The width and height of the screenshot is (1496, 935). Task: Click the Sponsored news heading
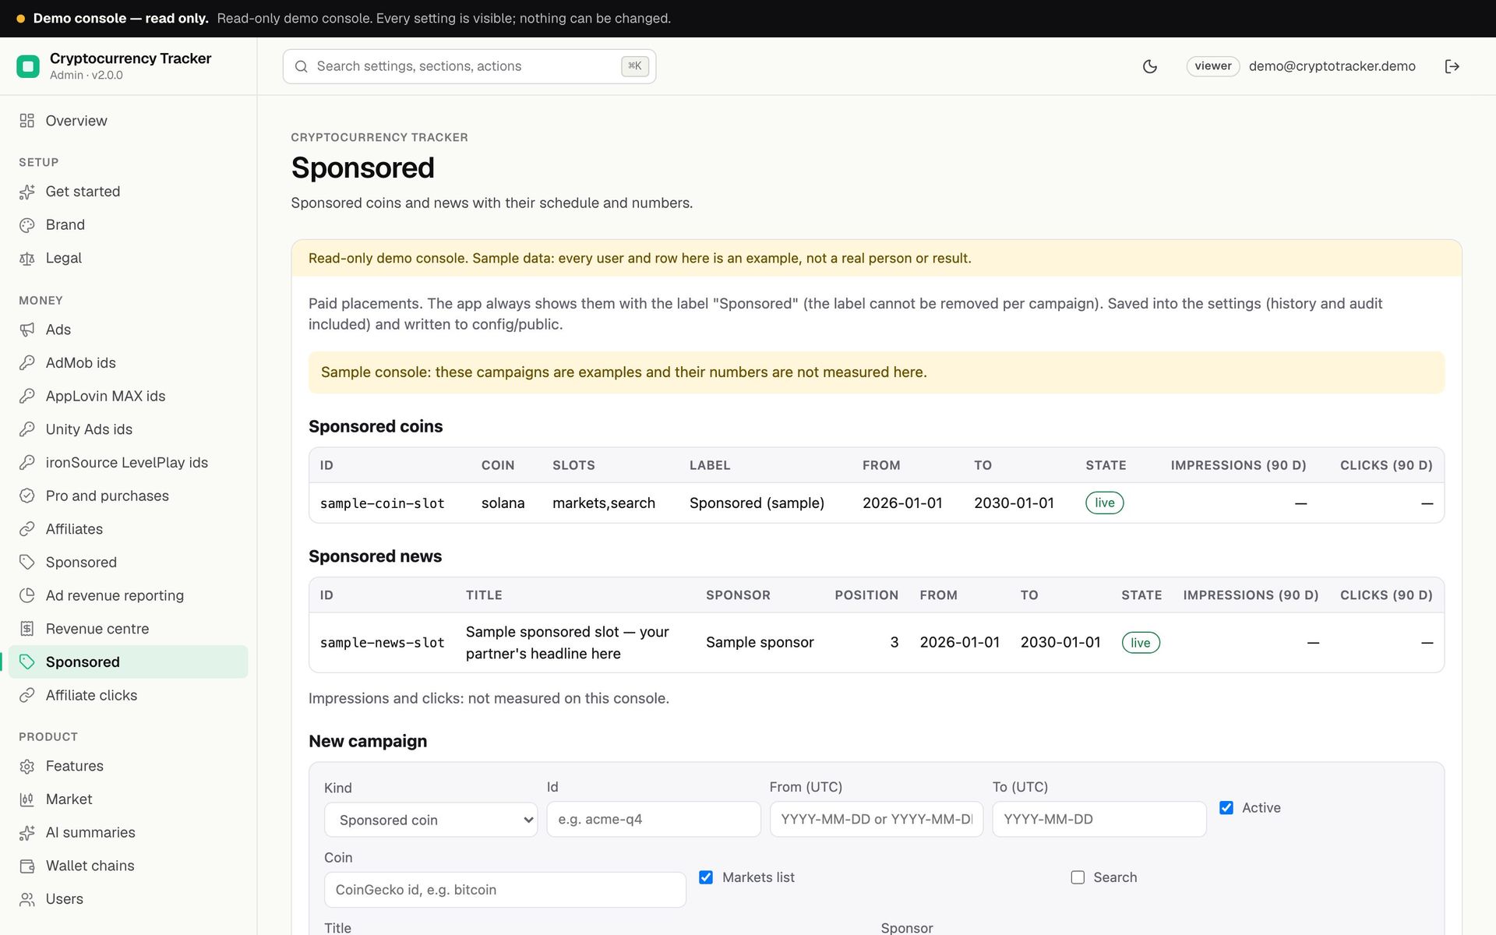[375, 556]
